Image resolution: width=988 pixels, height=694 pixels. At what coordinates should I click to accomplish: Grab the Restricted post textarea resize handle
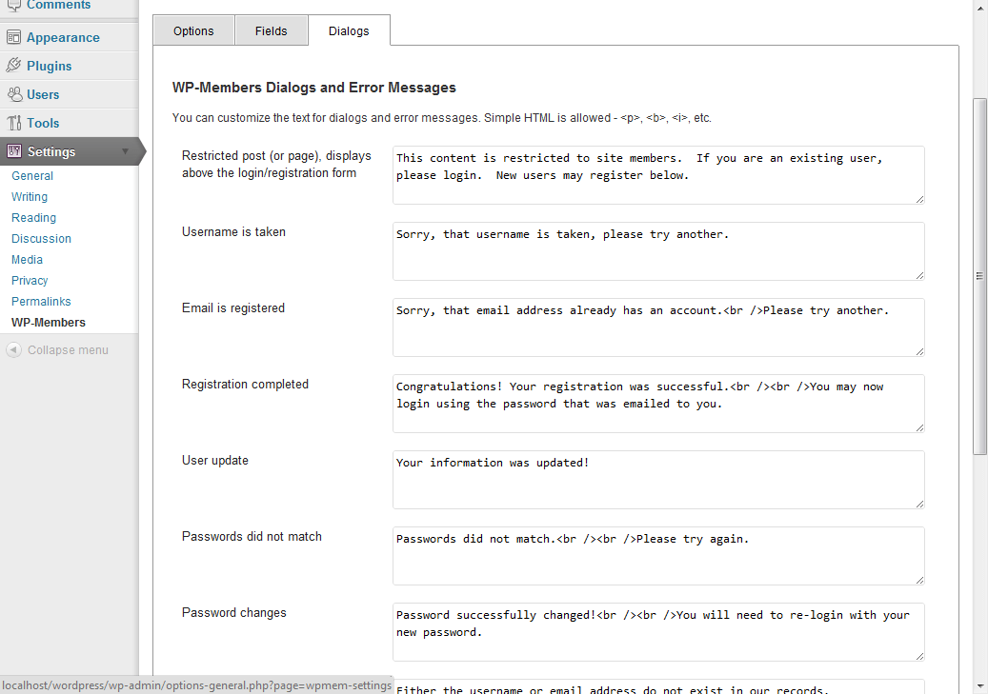coord(920,200)
